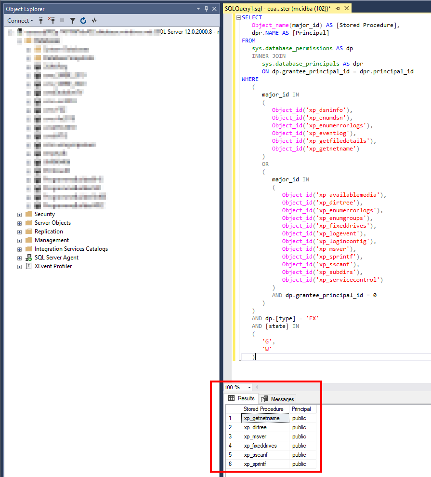
Task: Click the INNER JOIN keyword line
Action: coord(269,56)
